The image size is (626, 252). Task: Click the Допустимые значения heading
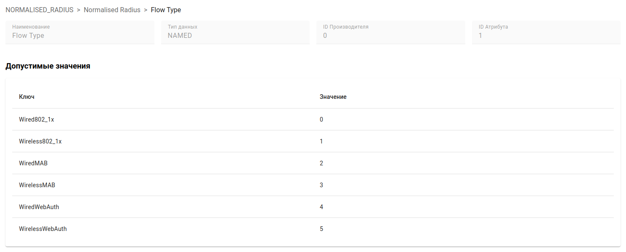point(48,66)
